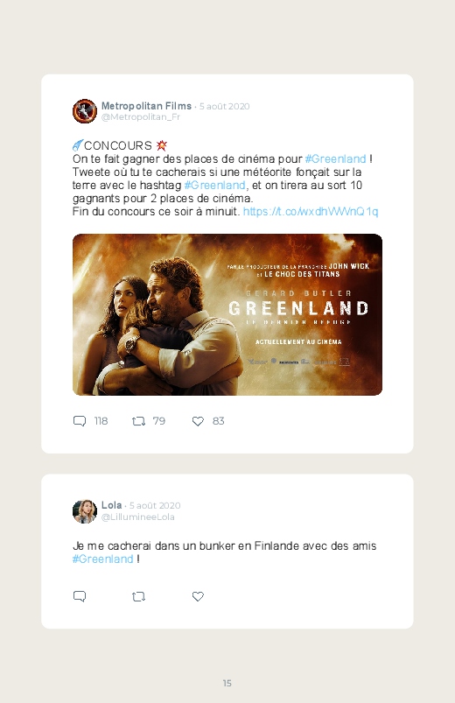Like Lola's tweet with the heart
Viewport: 455px width, 703px height.
tap(198, 596)
